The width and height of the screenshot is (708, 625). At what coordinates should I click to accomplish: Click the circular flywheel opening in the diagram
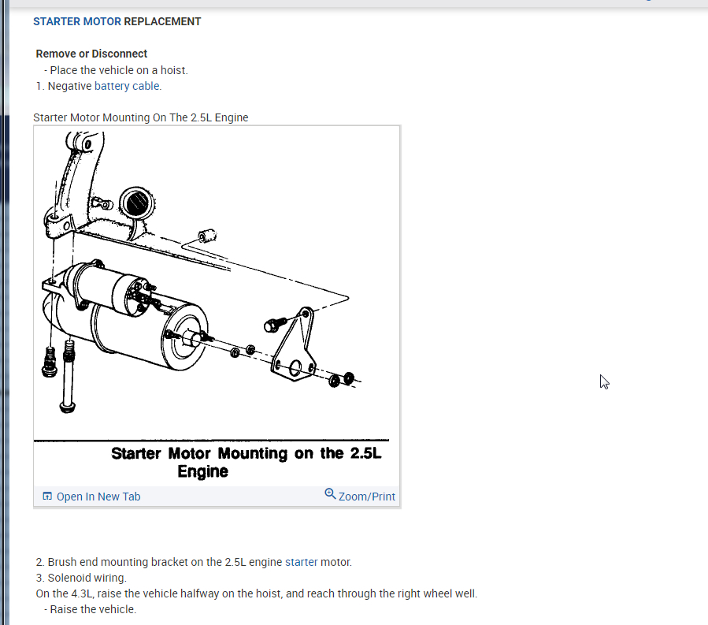tap(137, 203)
